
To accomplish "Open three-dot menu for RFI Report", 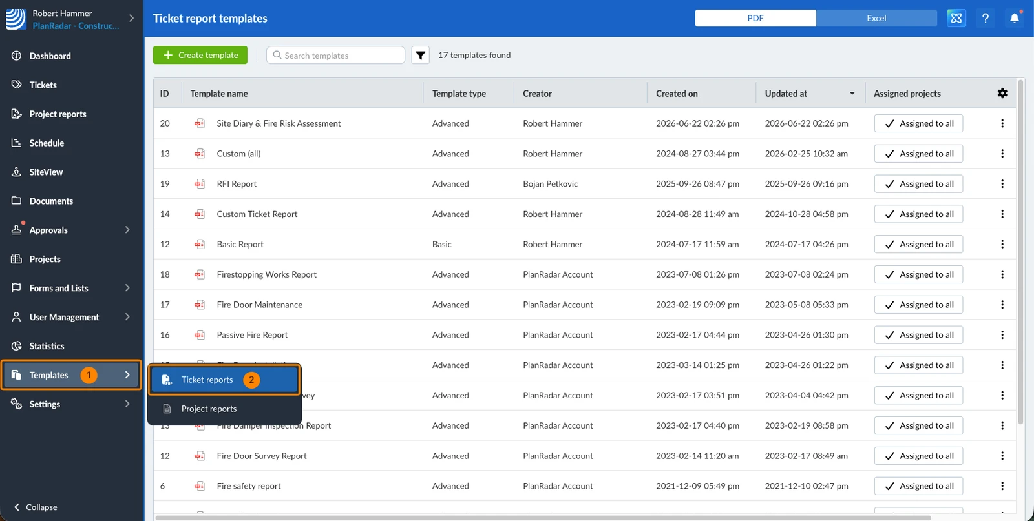I will [1002, 184].
